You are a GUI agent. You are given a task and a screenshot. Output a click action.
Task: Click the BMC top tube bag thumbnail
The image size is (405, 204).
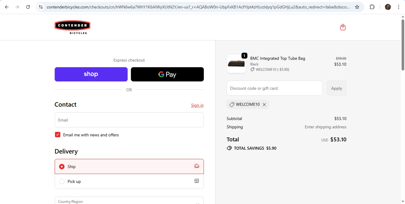pyautogui.click(x=236, y=64)
